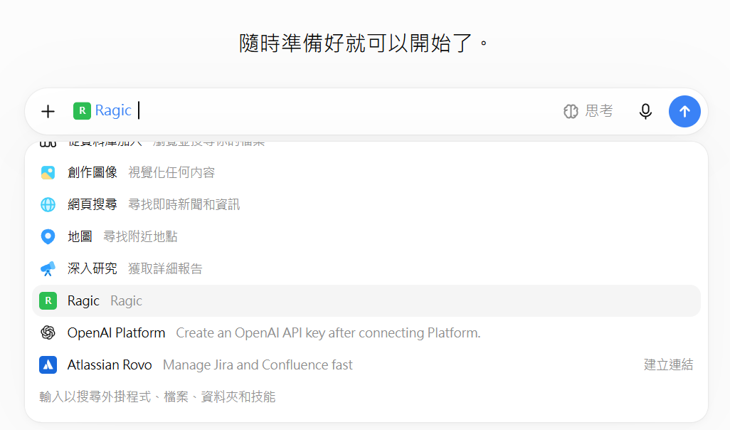Image resolution: width=730 pixels, height=430 pixels.
Task: Click the map pin icon for 地圖
Action: [x=48, y=236]
